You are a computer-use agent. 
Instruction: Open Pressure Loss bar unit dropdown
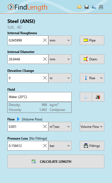pyautogui.click(x=60, y=146)
